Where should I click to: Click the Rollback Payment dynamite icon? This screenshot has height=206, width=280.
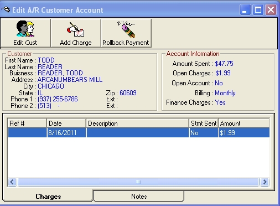click(126, 29)
